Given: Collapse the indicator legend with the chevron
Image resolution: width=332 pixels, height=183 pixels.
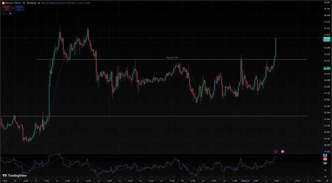Looking at the screenshot, I should coord(4,13).
